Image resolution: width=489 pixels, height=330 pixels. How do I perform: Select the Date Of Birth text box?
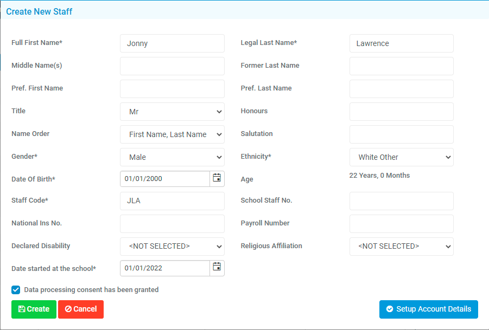[x=165, y=179]
